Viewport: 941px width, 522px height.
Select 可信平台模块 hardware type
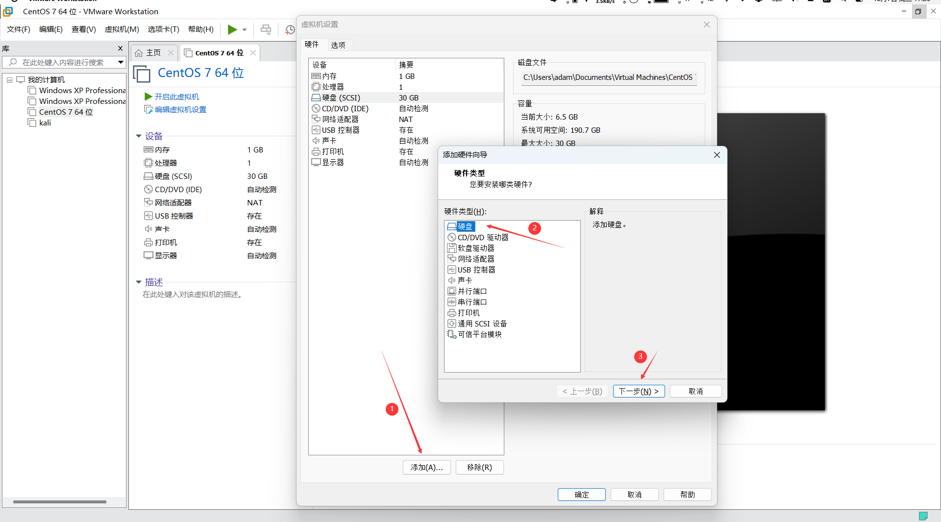474,334
